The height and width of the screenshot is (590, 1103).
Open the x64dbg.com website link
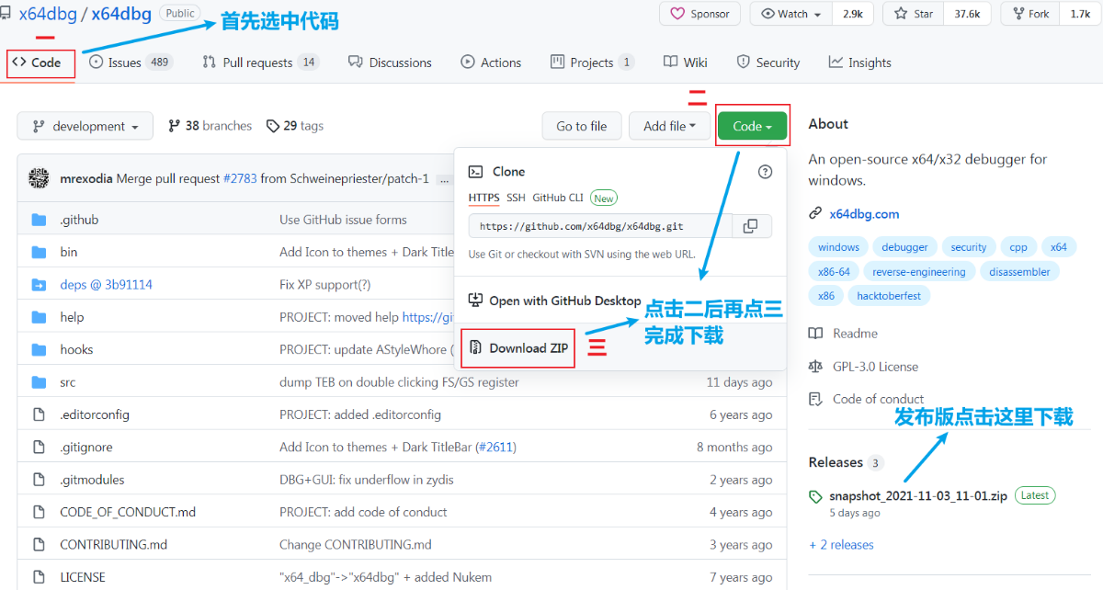pyautogui.click(x=864, y=214)
